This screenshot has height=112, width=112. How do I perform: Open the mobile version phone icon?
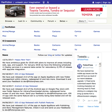pos(44,2)
